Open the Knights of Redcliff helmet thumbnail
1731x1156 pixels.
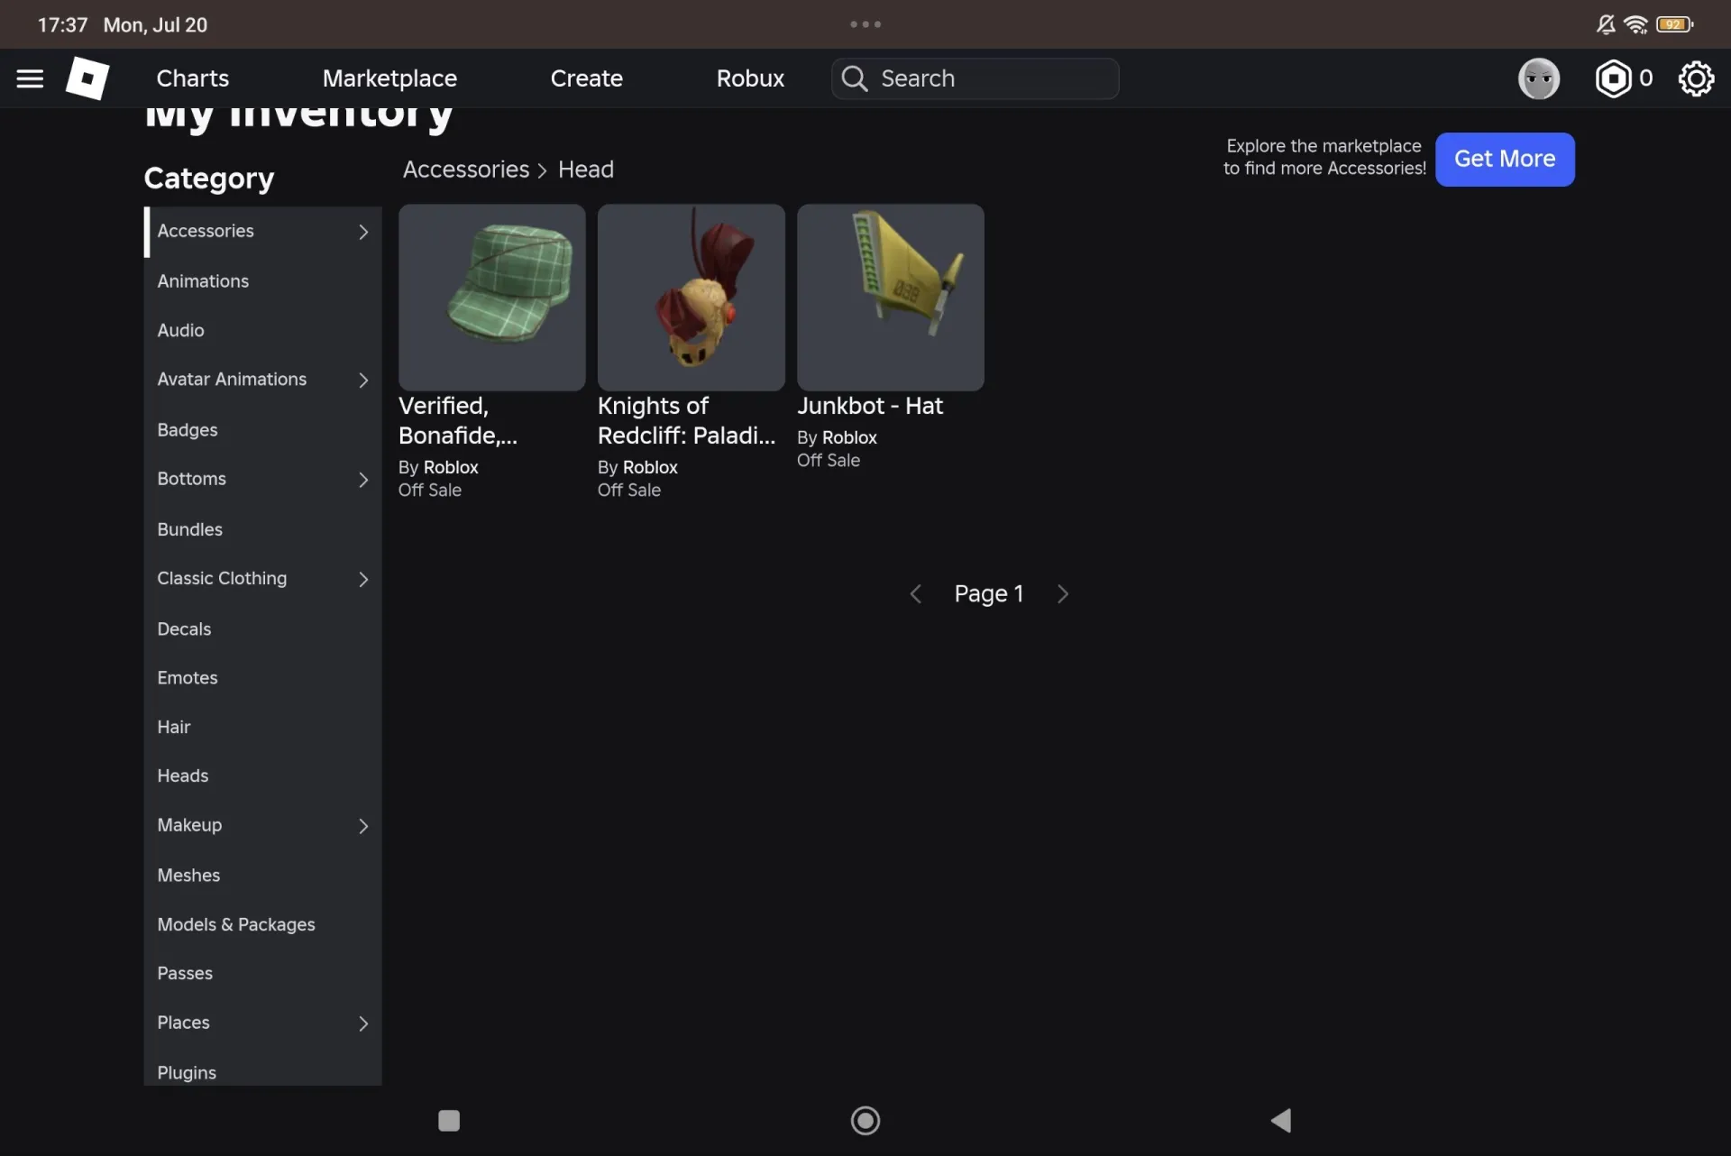[691, 297]
